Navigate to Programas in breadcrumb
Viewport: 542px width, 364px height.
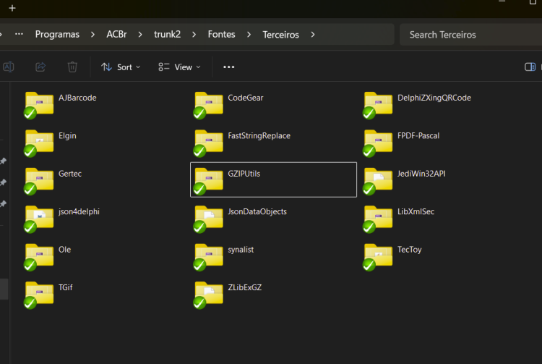tap(57, 35)
